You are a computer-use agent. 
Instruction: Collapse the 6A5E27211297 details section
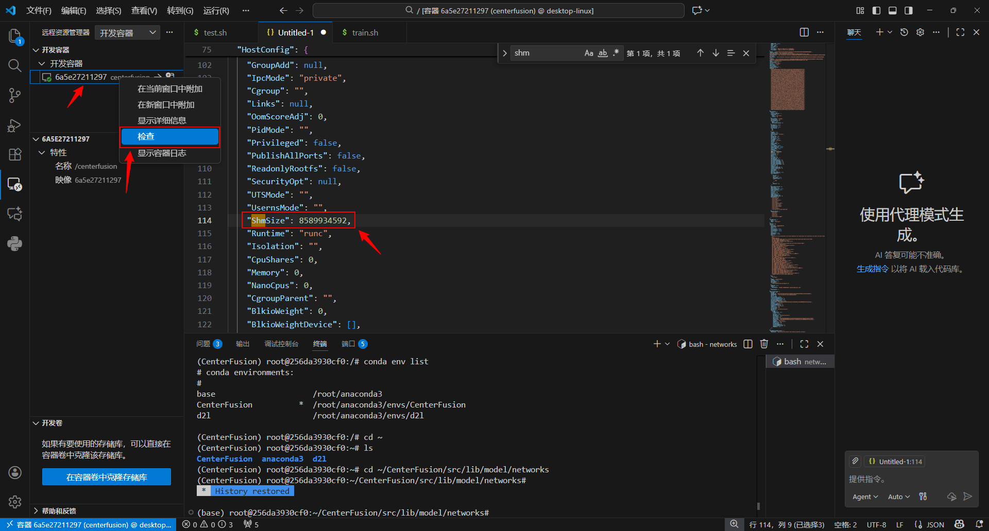(36, 139)
